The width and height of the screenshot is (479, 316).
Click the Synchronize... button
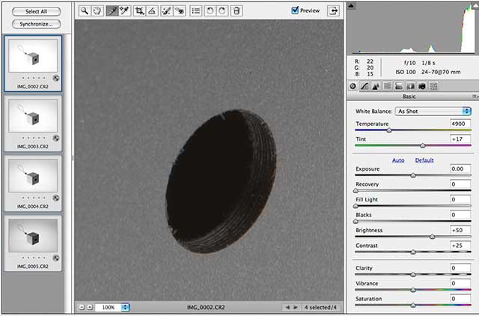pos(37,24)
